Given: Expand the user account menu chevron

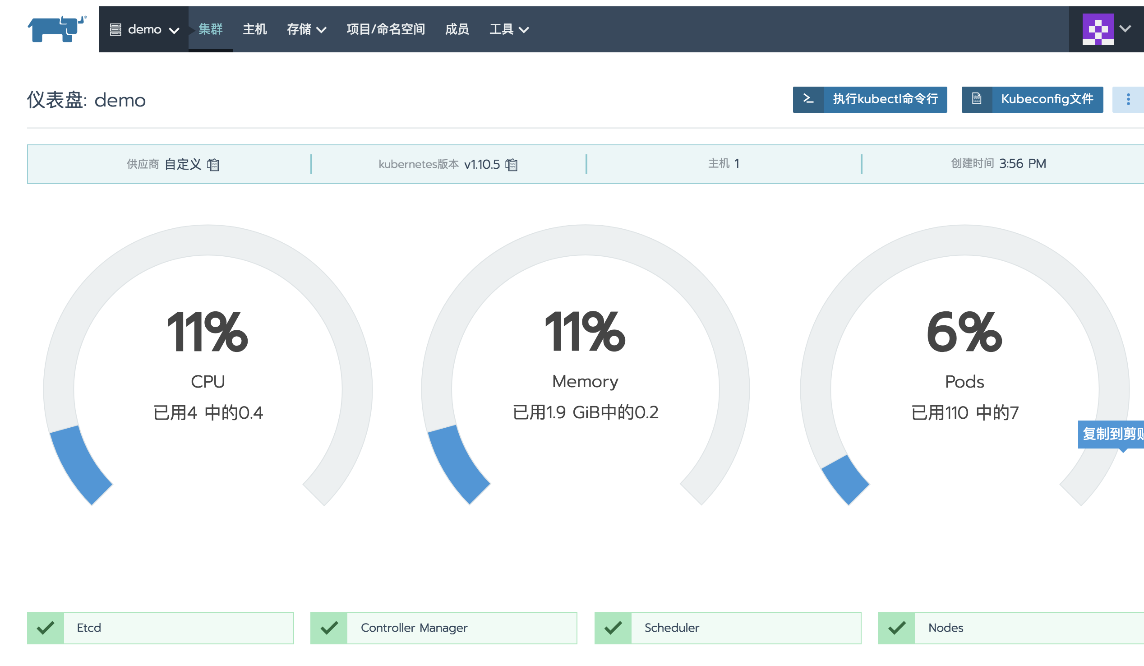Looking at the screenshot, I should 1126,29.
